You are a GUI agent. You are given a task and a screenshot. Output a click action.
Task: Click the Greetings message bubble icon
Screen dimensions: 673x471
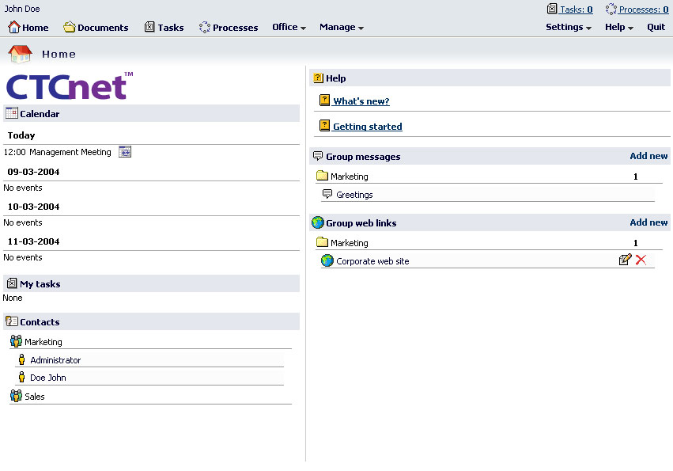click(327, 194)
